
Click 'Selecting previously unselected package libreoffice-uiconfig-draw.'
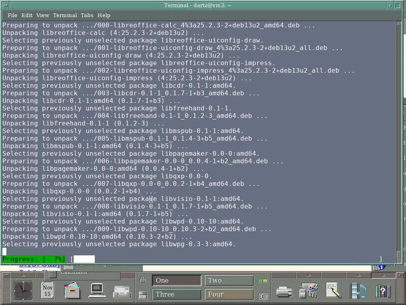click(x=133, y=40)
